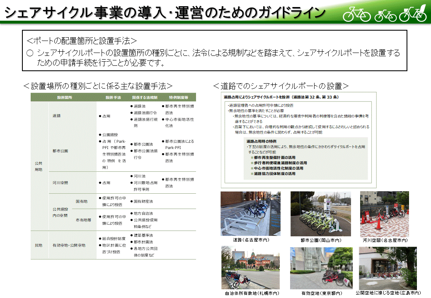Screen dimensions: 431x298
Task: Select the Nagoya river space photo
Action: coord(385,214)
